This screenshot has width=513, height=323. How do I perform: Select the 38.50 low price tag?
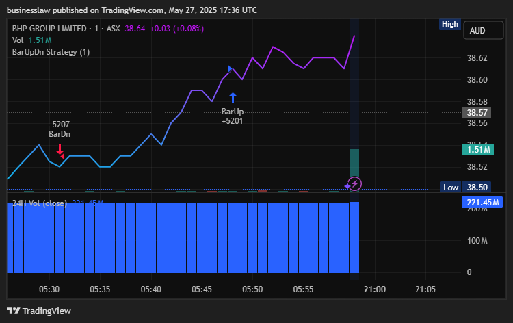coord(476,188)
